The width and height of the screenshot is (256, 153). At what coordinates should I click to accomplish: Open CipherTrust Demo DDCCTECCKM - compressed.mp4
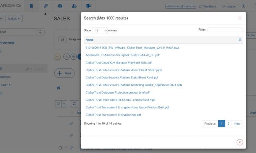click(x=120, y=100)
